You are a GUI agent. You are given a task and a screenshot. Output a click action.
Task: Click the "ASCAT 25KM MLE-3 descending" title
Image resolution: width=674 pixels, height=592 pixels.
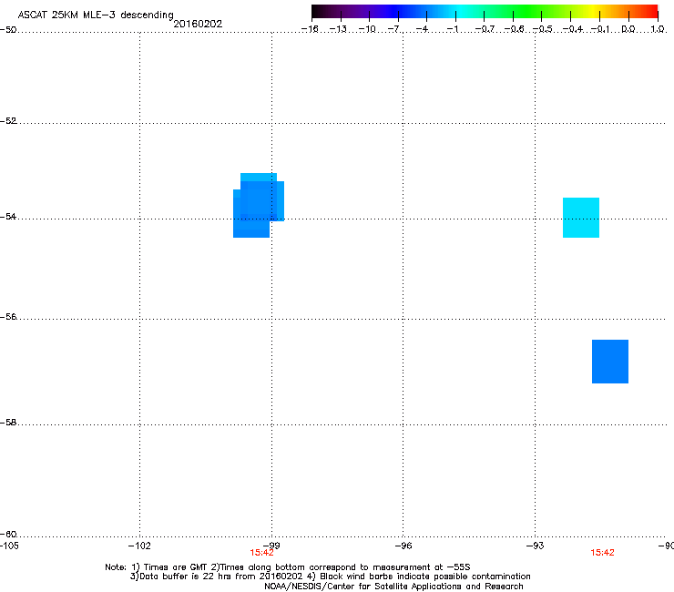click(x=96, y=15)
